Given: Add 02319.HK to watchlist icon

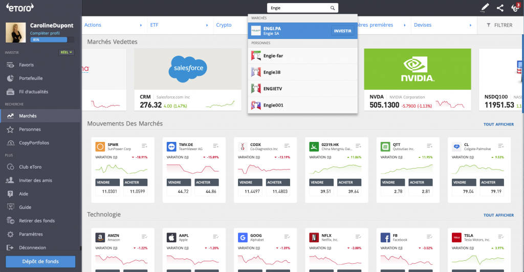Looking at the screenshot, I should tap(358, 146).
